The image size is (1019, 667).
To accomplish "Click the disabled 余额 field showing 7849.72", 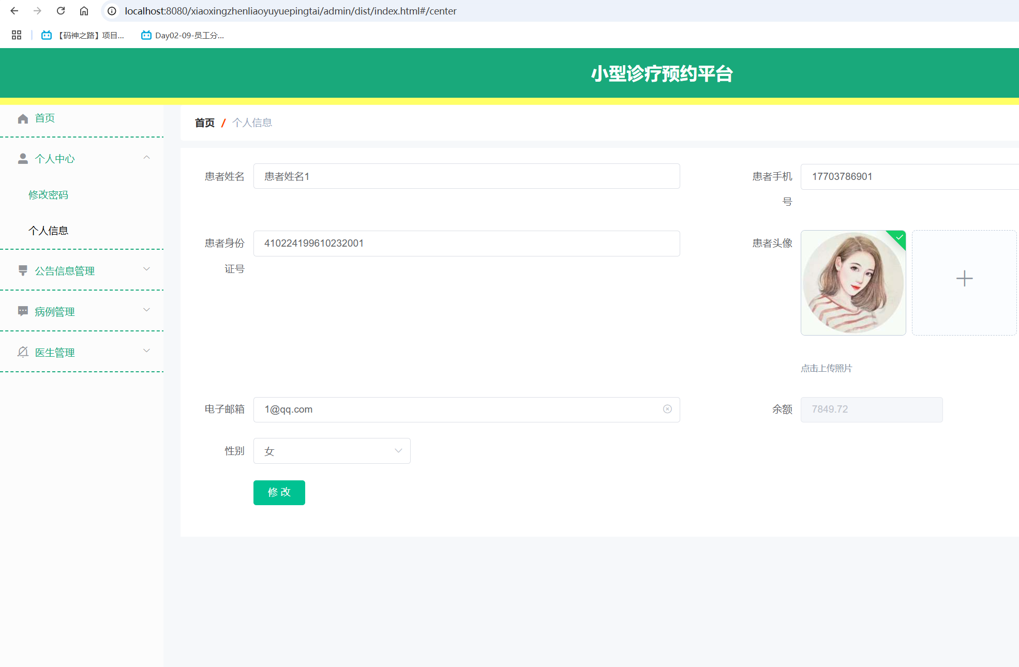I will coord(872,410).
